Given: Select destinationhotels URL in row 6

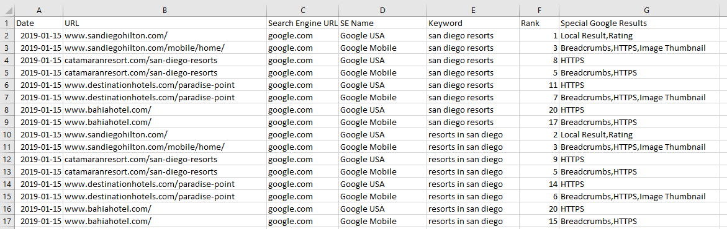Looking at the screenshot, I should click(165, 85).
